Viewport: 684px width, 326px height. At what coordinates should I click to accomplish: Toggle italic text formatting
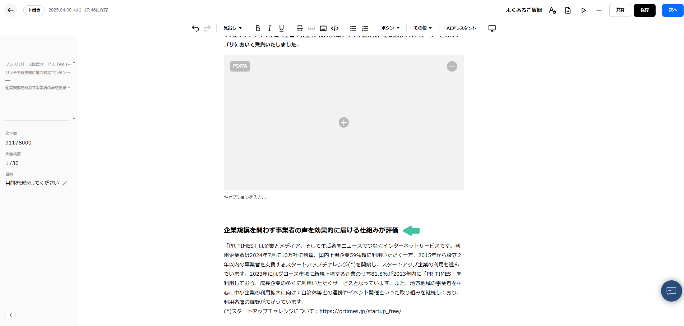pyautogui.click(x=269, y=28)
